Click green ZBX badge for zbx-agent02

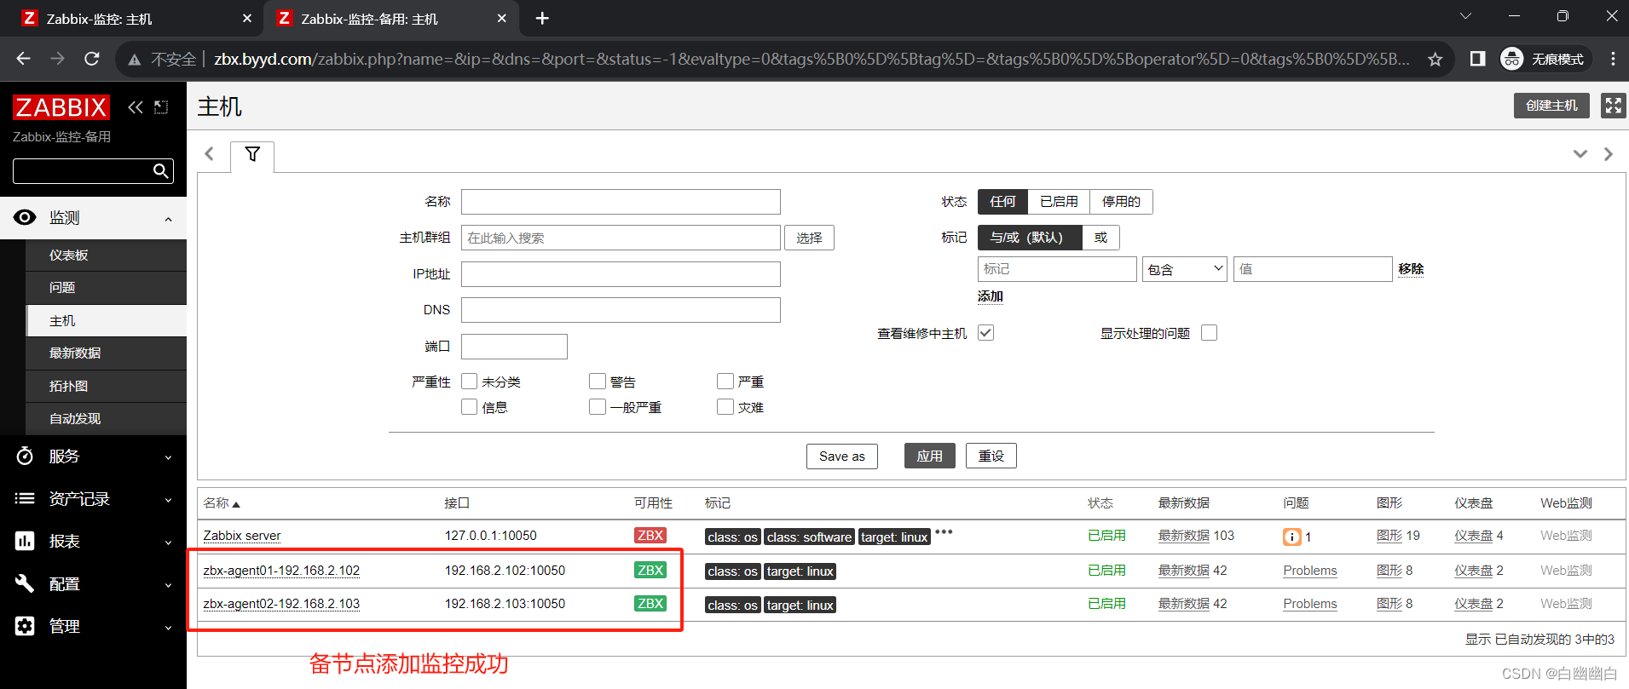pos(650,604)
